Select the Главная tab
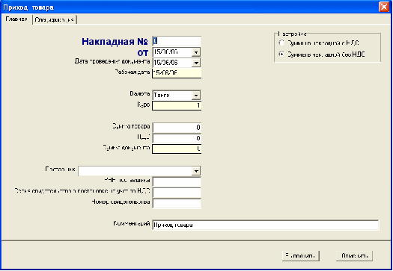Image resolution: width=393 pixels, height=271 pixels. click(16, 19)
